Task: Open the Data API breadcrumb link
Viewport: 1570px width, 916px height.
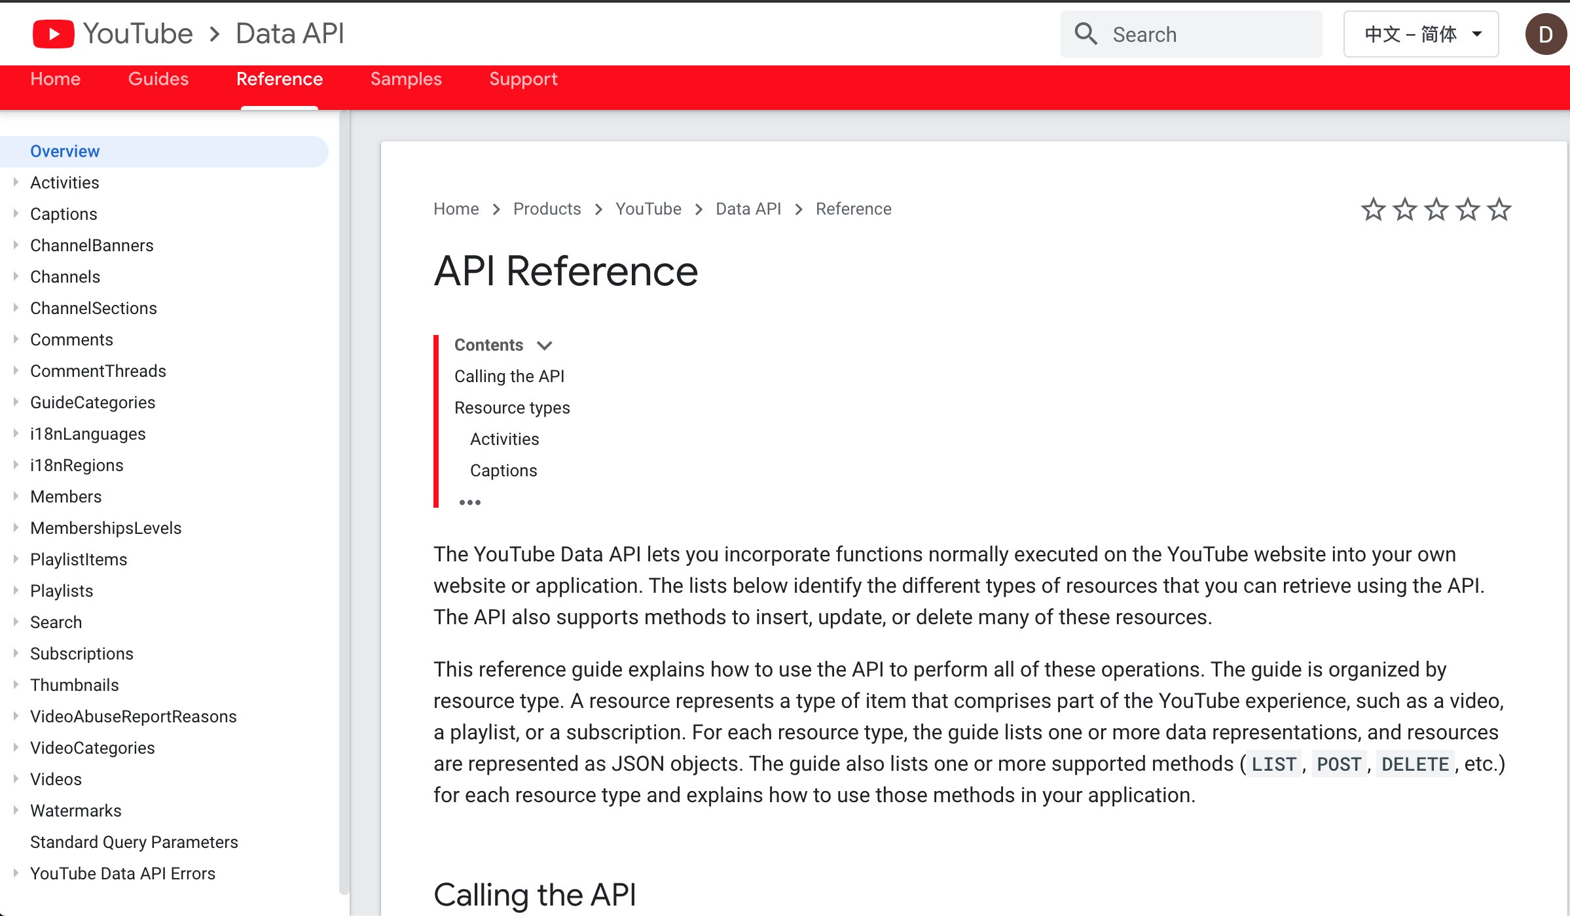Action: pyautogui.click(x=748, y=209)
